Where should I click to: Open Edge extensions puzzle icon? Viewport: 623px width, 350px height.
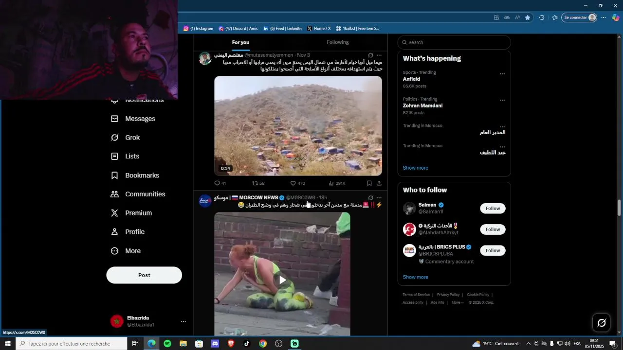point(542,17)
